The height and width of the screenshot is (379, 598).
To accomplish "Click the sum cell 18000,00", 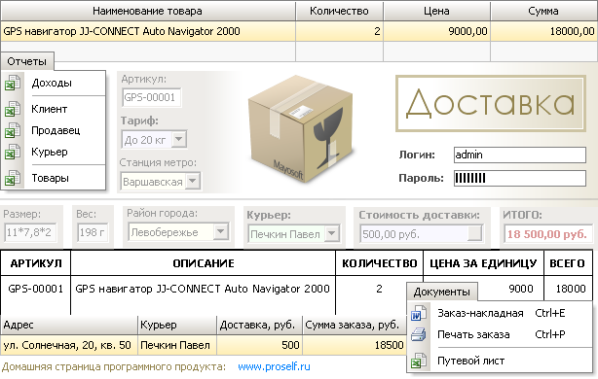I will (543, 31).
